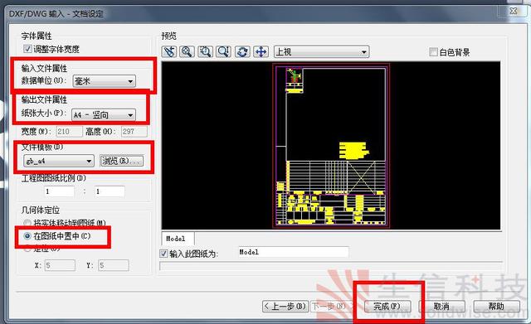
Task: Switch to the Model sheet tab
Action: coord(178,239)
